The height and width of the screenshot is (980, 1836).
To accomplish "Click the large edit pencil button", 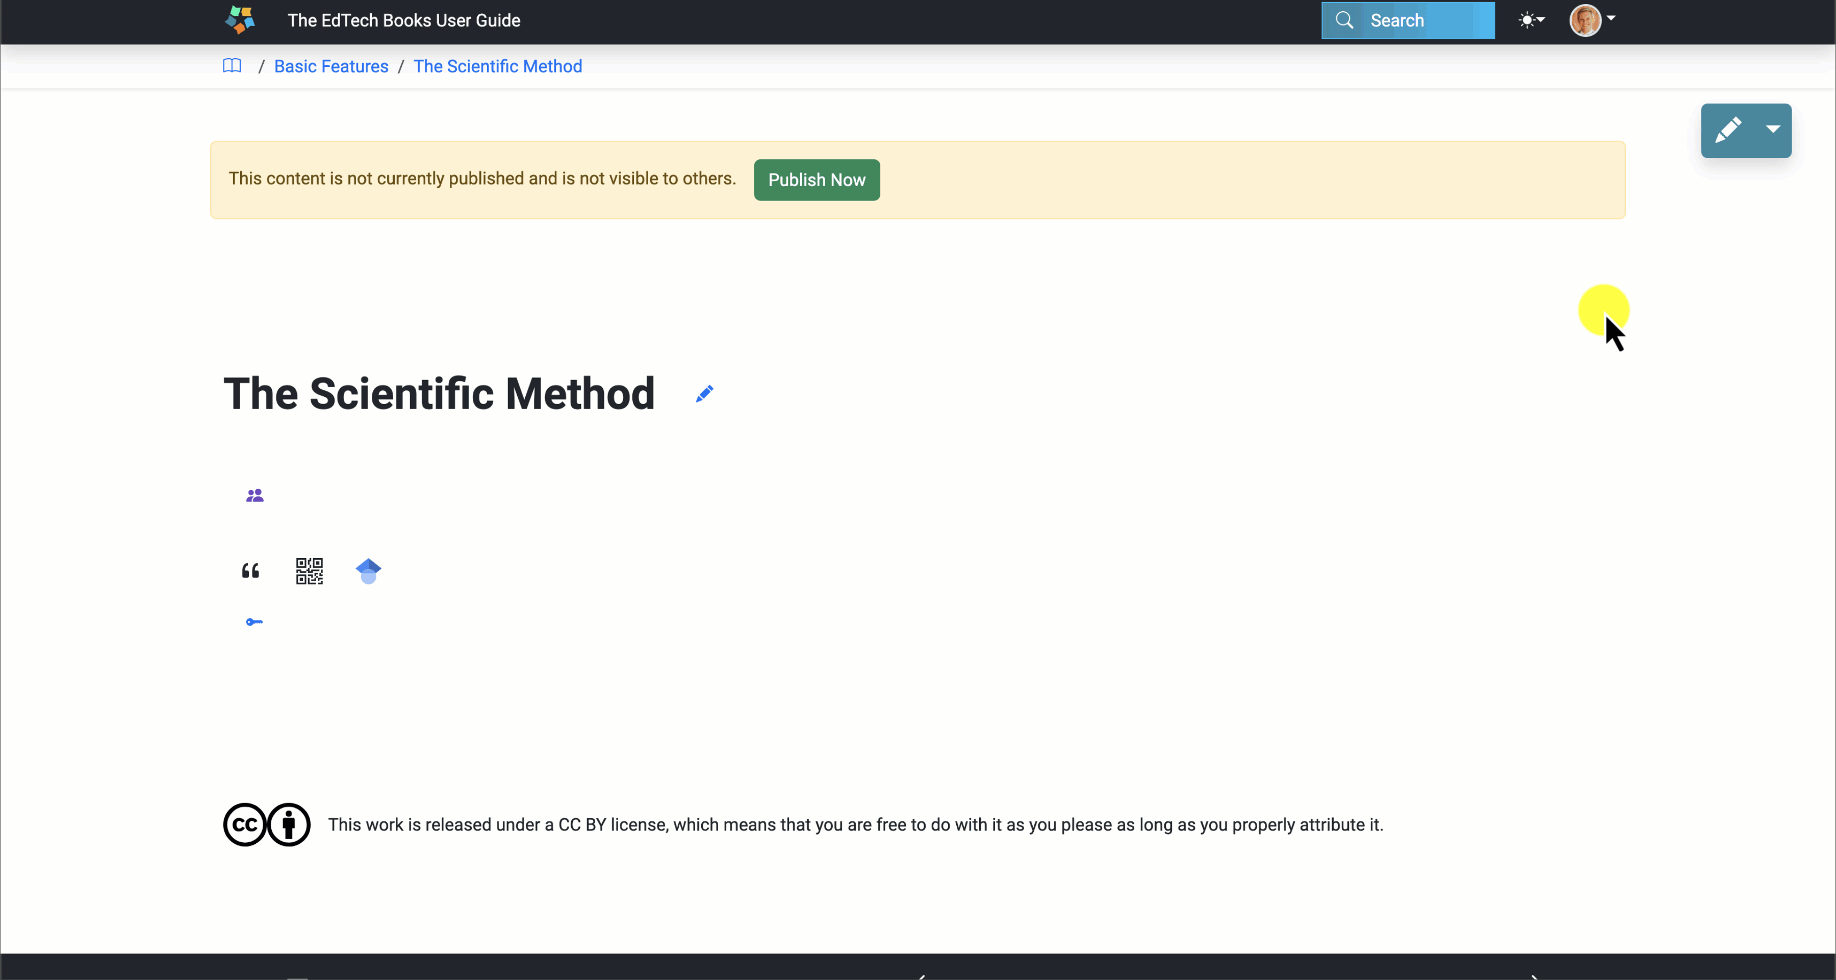I will [1728, 131].
